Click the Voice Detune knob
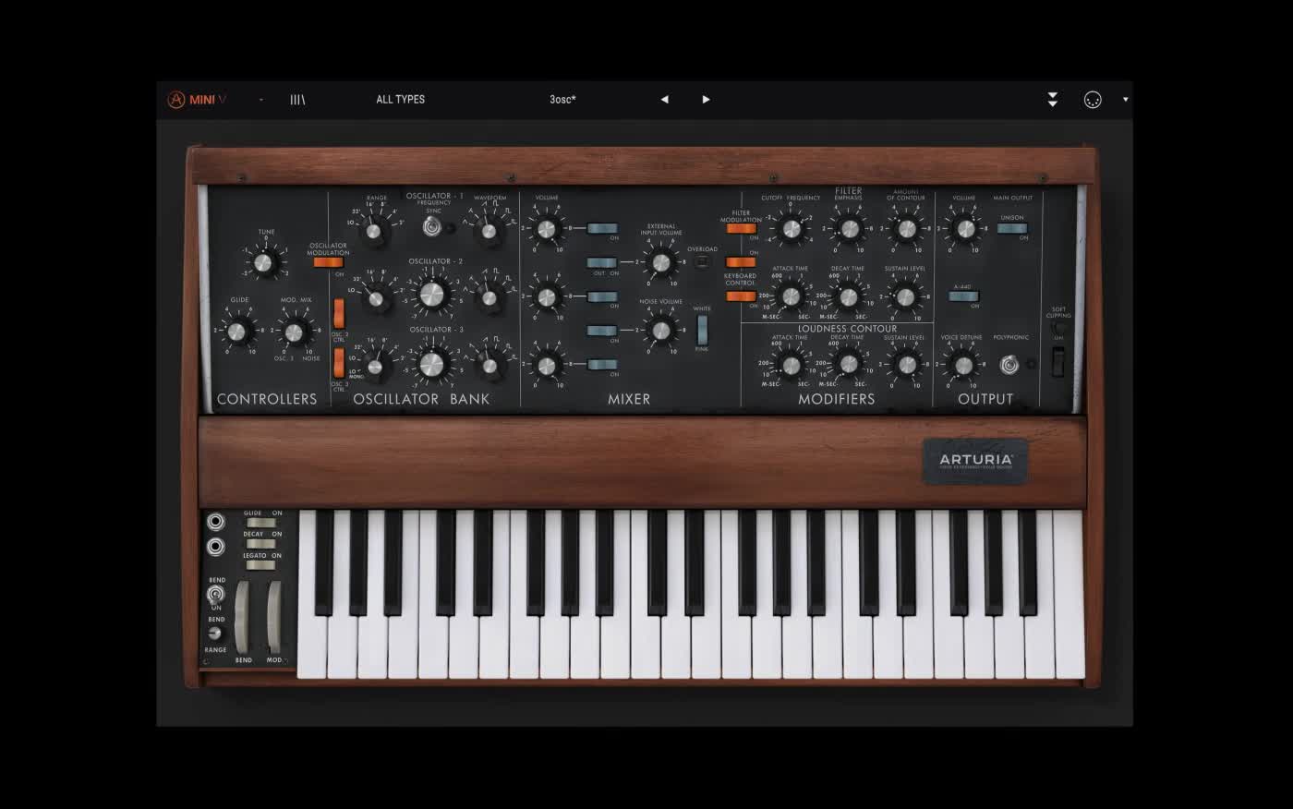The image size is (1293, 809). (x=963, y=366)
